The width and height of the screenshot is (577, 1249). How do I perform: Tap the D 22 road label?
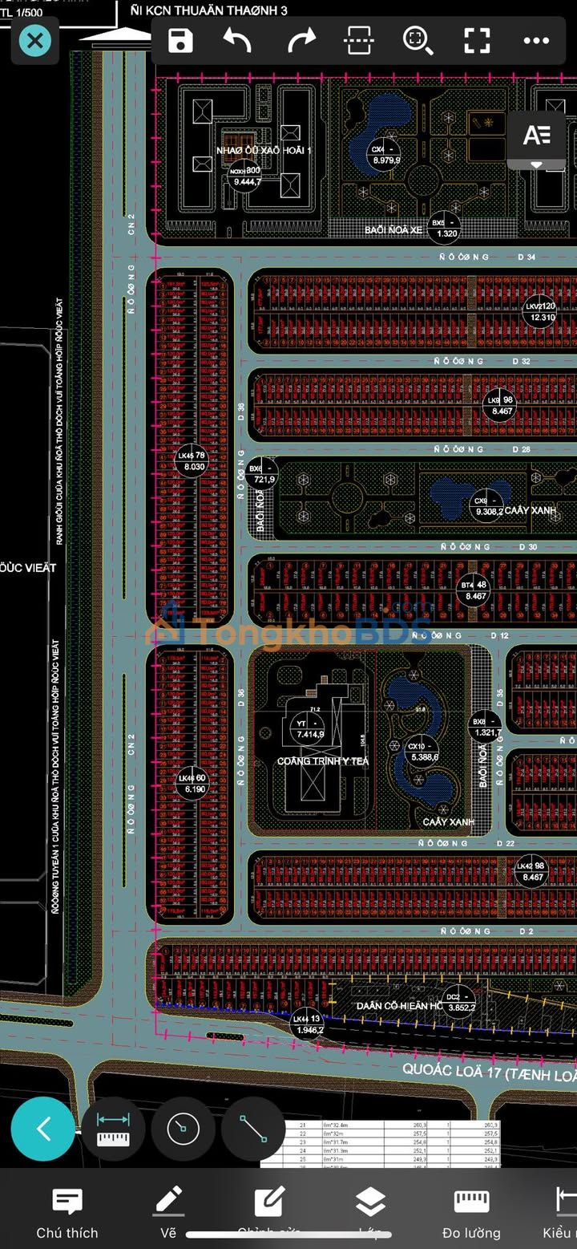pos(505,844)
